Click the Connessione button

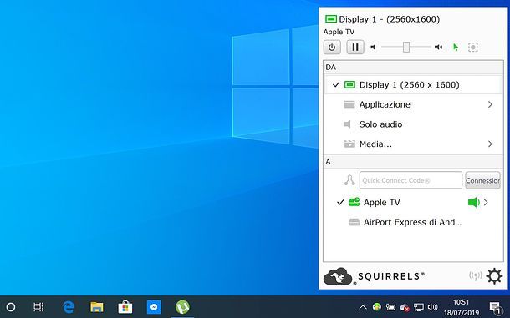click(x=482, y=180)
